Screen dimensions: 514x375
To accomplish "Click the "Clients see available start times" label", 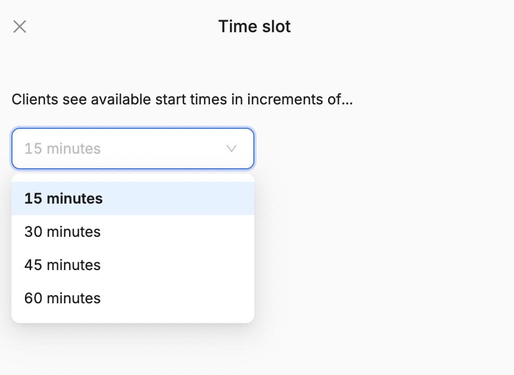I will [182, 99].
